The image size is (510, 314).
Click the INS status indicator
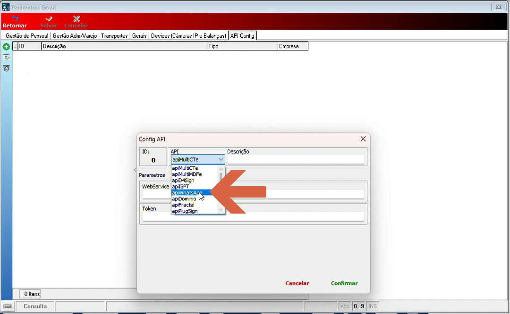point(373,306)
